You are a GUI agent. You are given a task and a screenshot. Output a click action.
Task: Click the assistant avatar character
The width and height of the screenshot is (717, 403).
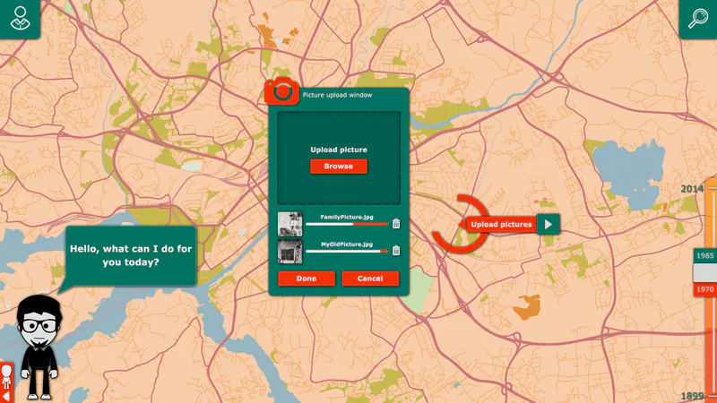tap(39, 347)
